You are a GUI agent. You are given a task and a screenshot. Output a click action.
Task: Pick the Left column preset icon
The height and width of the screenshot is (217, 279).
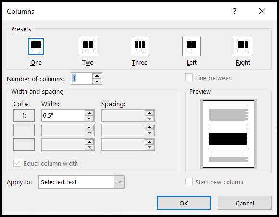click(191, 47)
